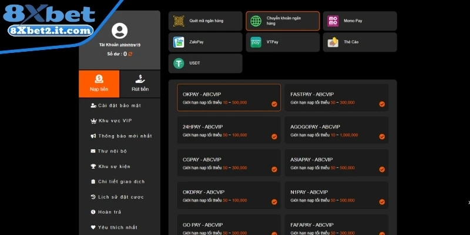Select the CGPAY - ABCVIP check mark
The image size is (470, 235).
click(x=274, y=169)
